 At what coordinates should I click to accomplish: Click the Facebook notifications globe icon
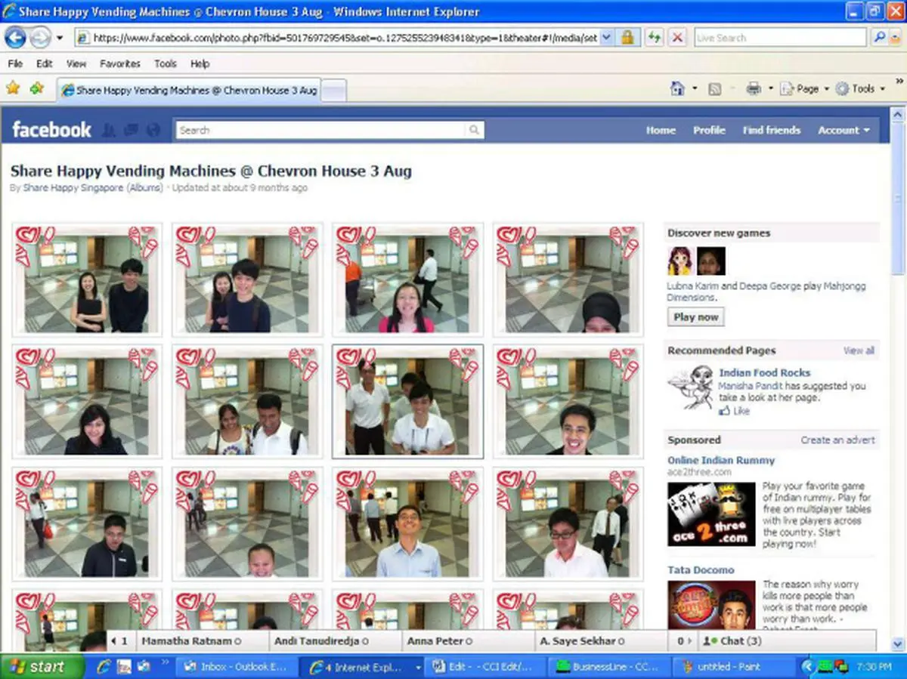[153, 131]
